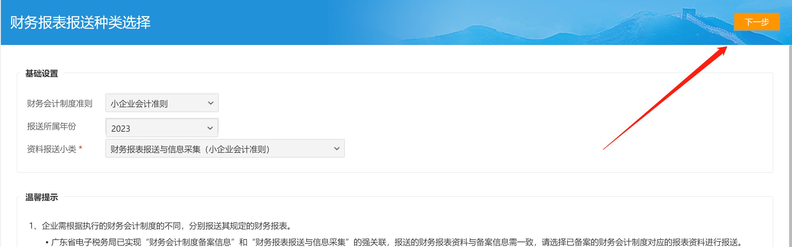Select the 温馨提示 section heading
This screenshot has height=247, width=792.
(41, 197)
